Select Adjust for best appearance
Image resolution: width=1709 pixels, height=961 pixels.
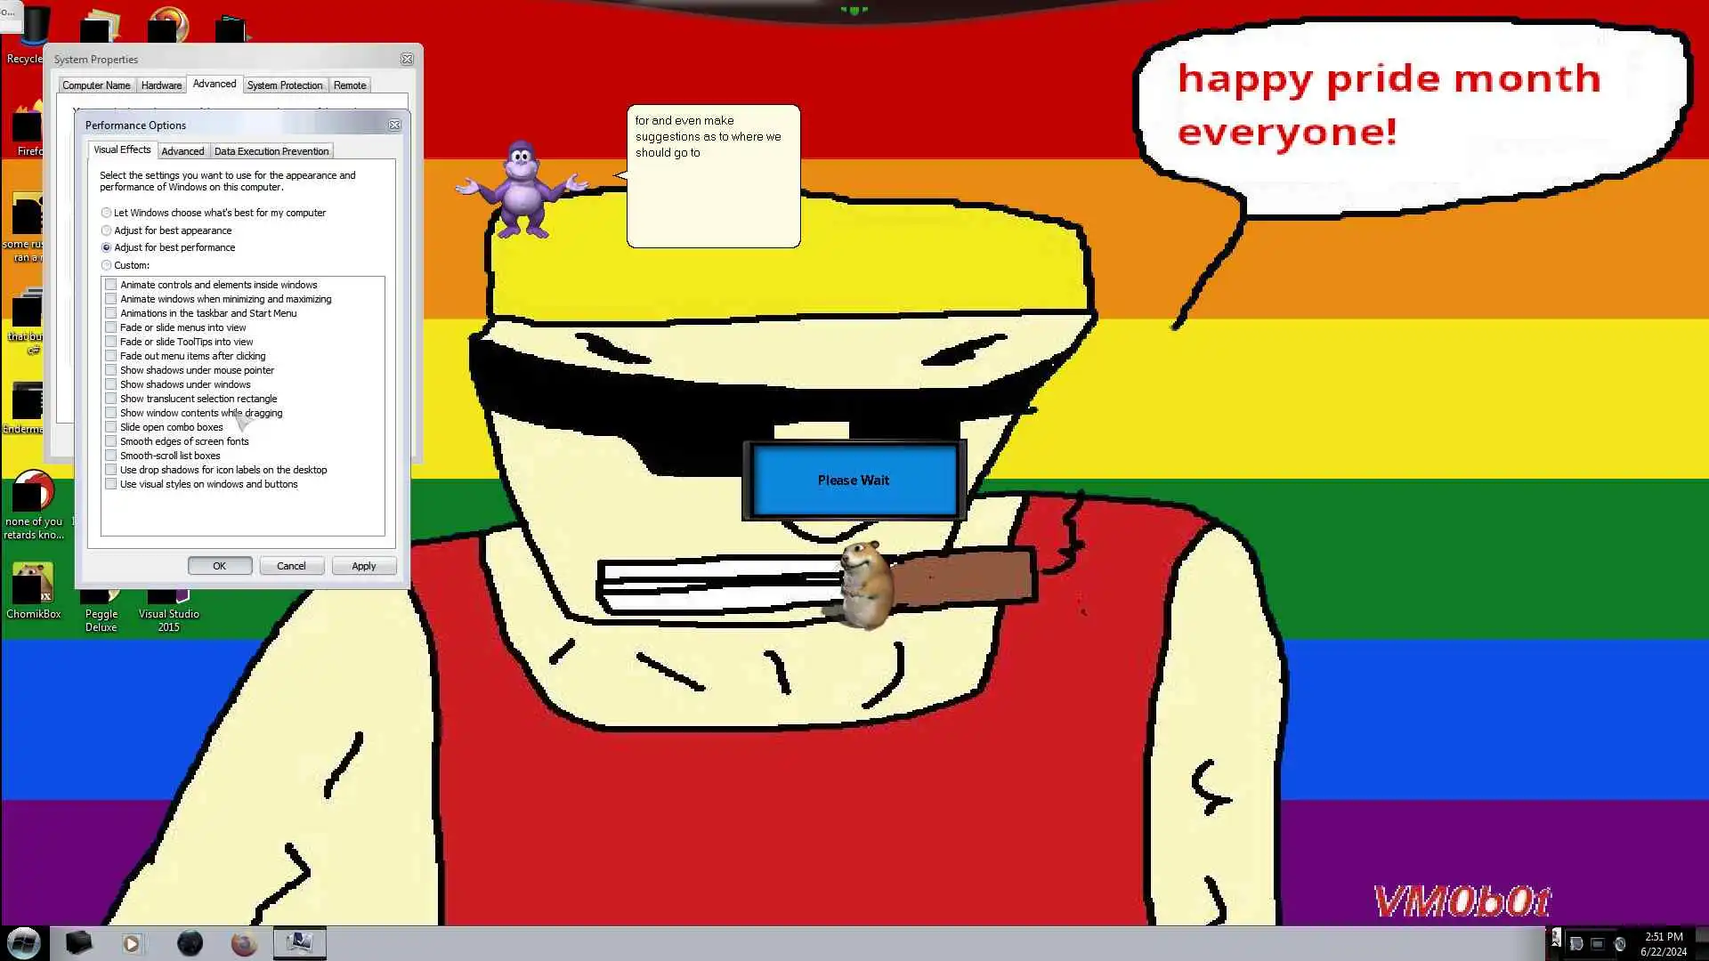click(107, 230)
